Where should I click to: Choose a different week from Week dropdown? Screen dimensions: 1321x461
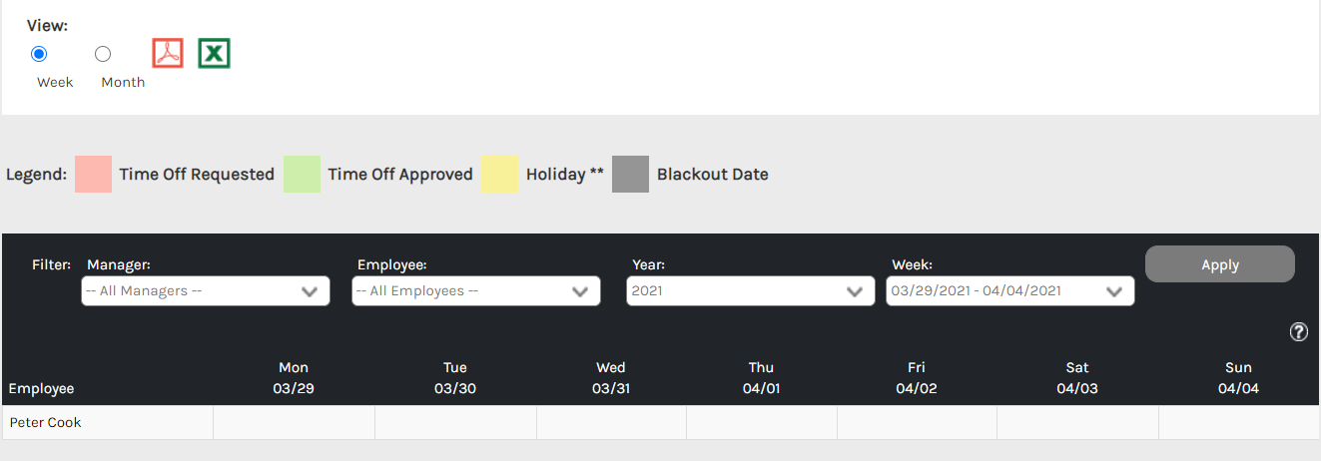(x=1009, y=291)
